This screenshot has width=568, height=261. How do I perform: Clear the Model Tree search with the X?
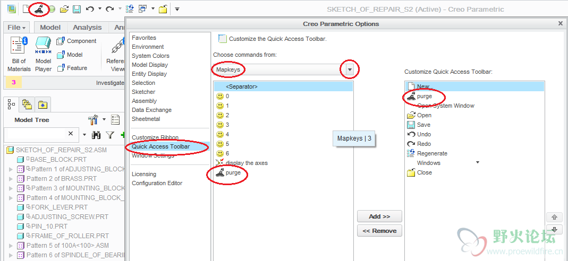pos(71,133)
